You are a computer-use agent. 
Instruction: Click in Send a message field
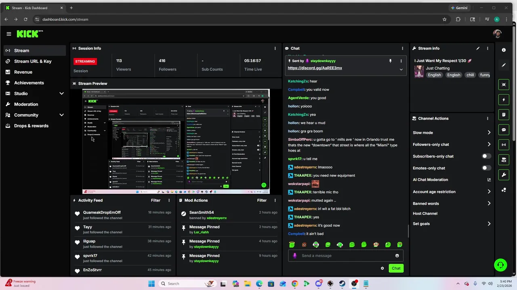point(345,255)
